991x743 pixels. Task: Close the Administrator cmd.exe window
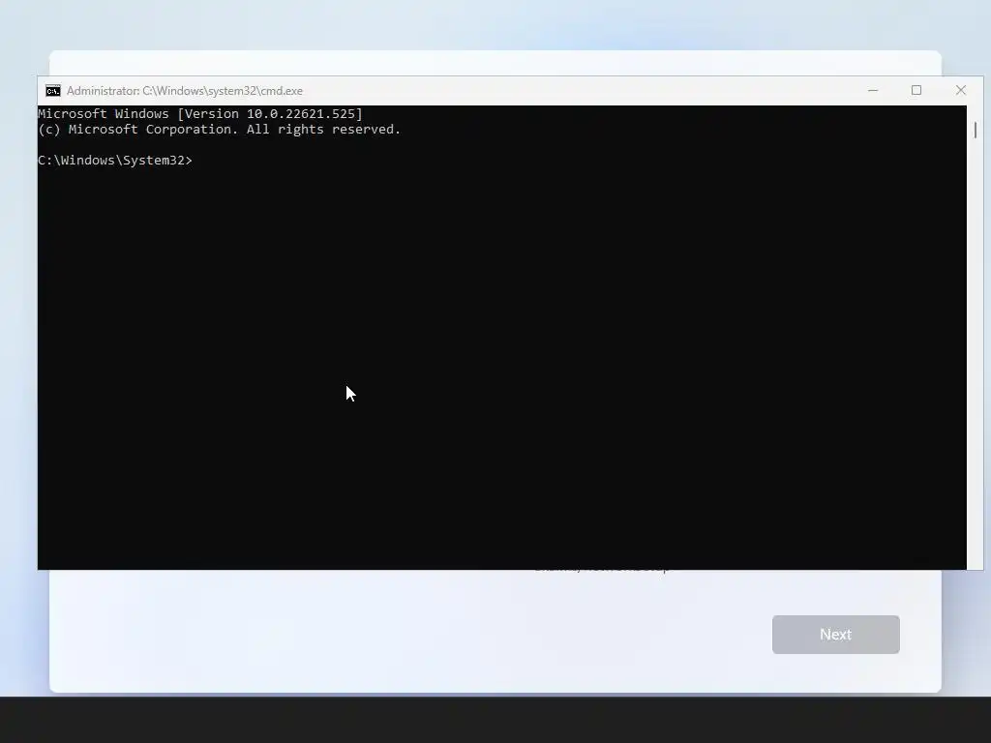961,91
